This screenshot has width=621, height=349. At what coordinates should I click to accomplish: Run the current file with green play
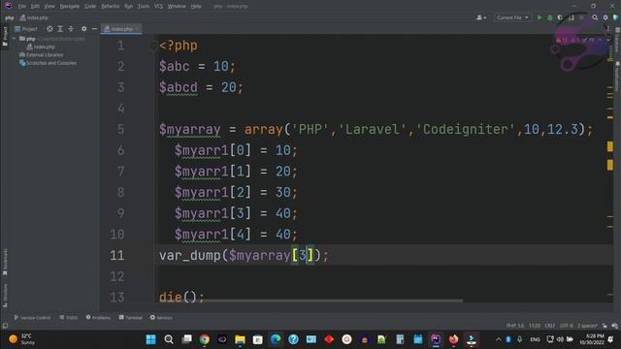(539, 17)
